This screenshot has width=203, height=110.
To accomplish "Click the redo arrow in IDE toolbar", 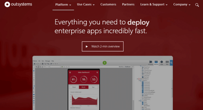I will 55,64.
